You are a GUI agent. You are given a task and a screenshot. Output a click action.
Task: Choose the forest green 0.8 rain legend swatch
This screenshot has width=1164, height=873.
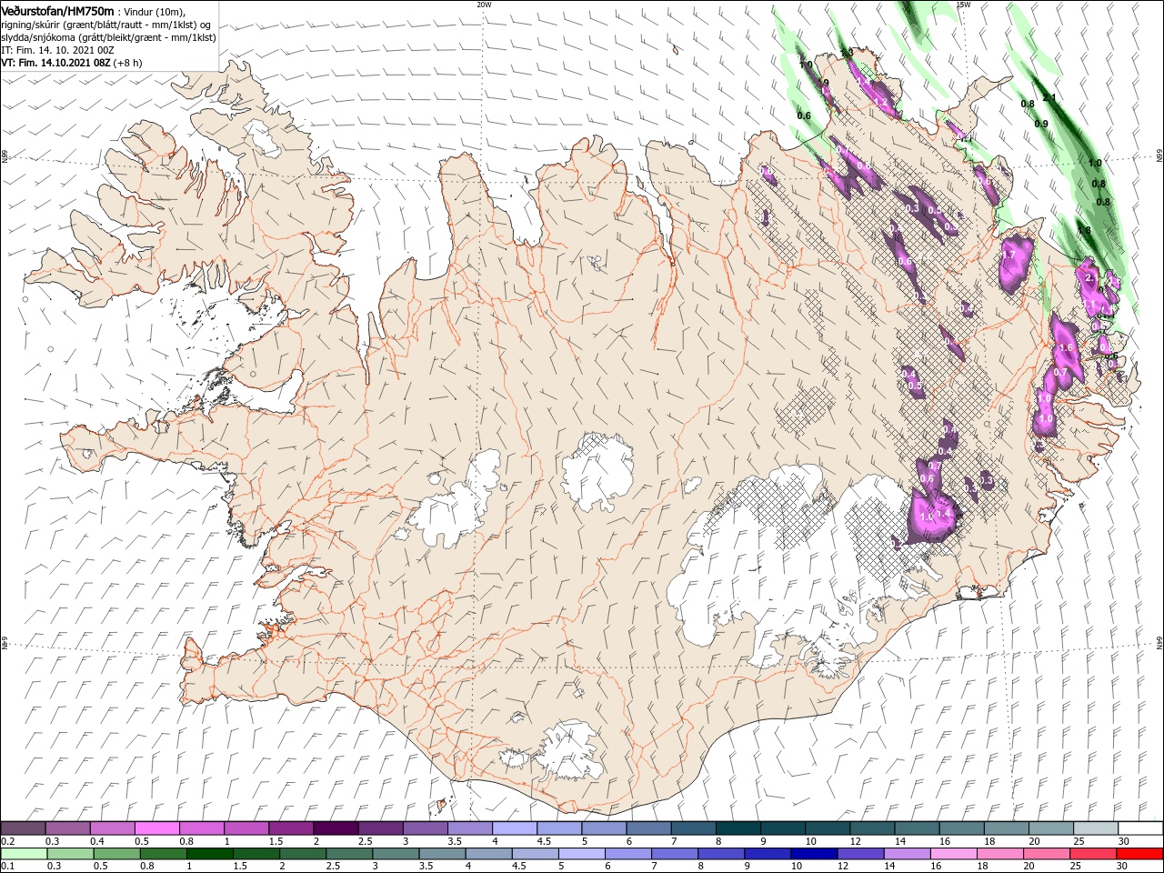click(x=163, y=854)
